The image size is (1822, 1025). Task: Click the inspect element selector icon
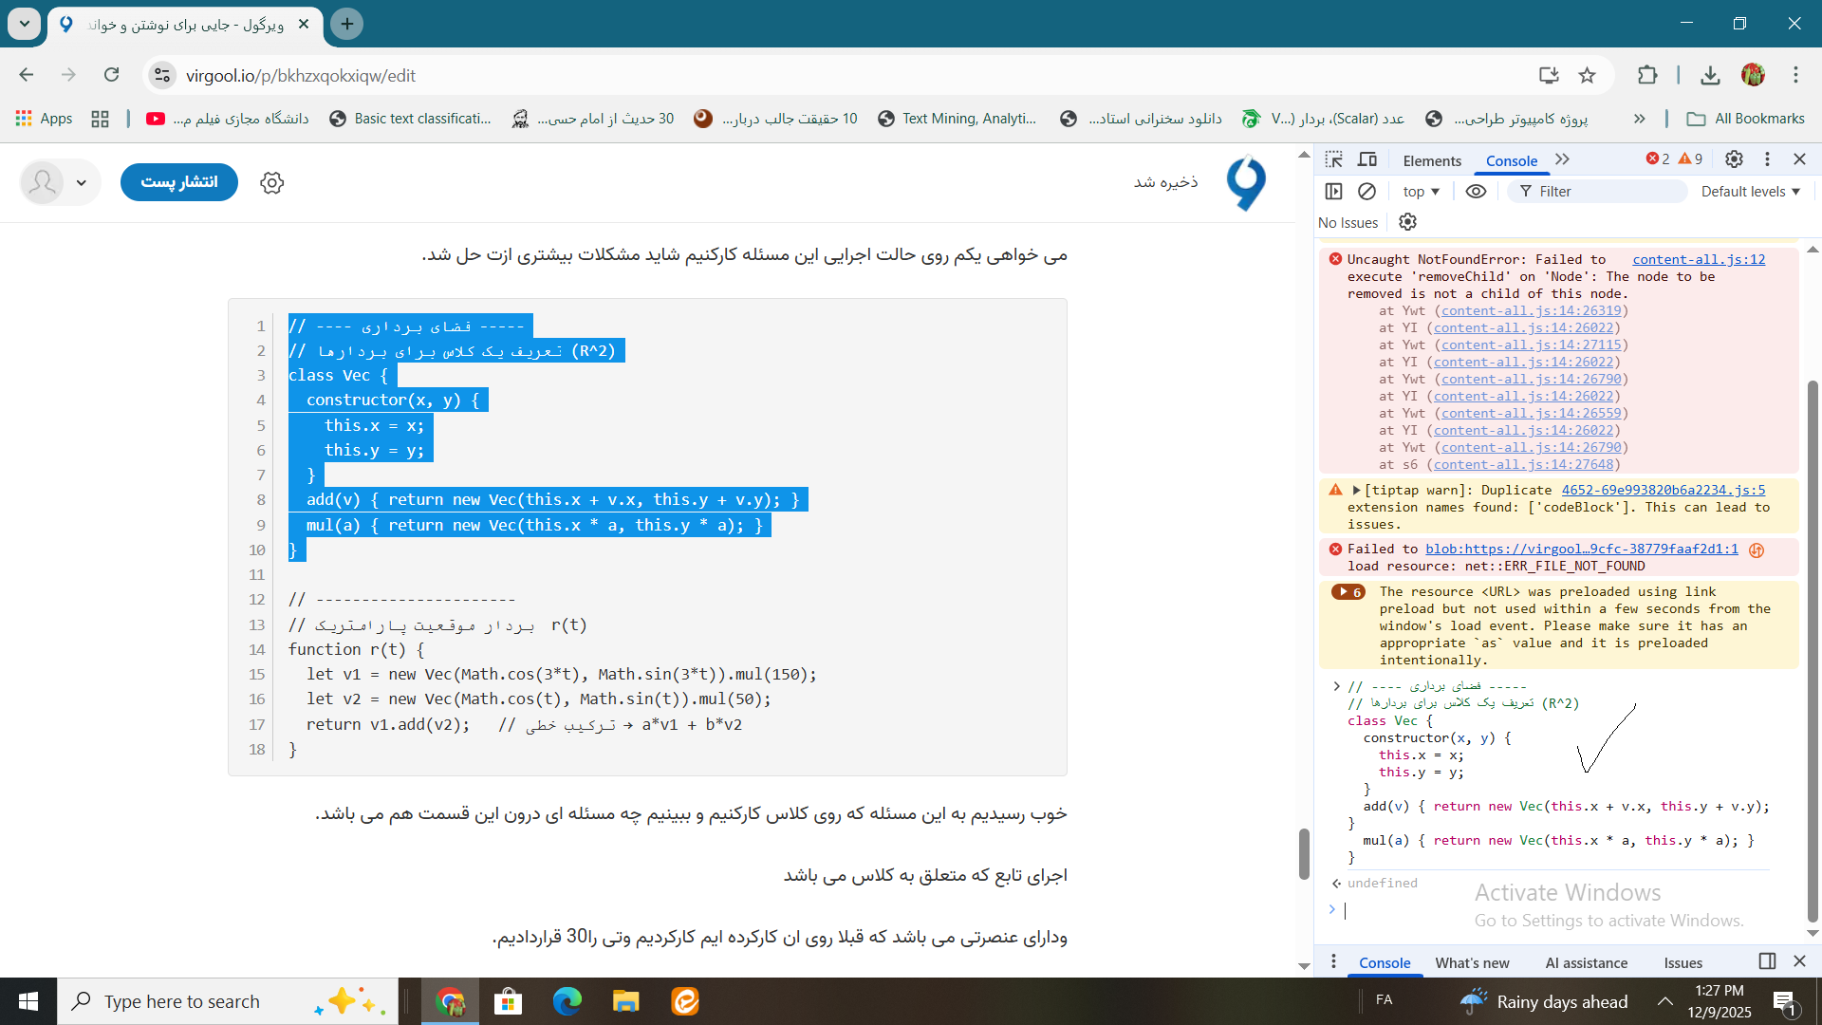1334,159
